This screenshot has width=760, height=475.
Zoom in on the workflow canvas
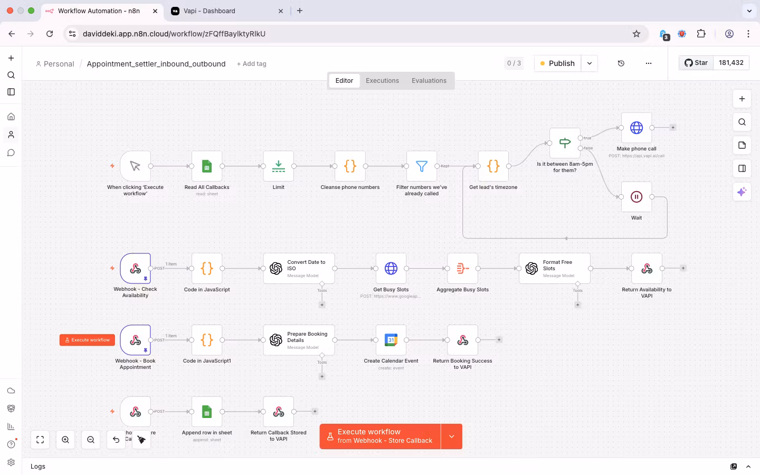click(65, 439)
